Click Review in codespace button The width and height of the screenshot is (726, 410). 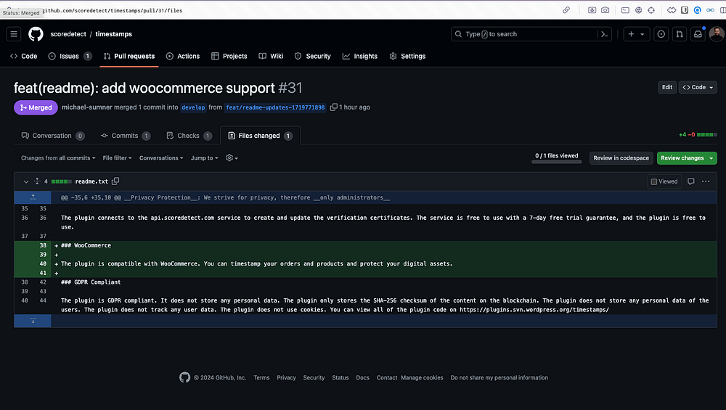(x=621, y=157)
